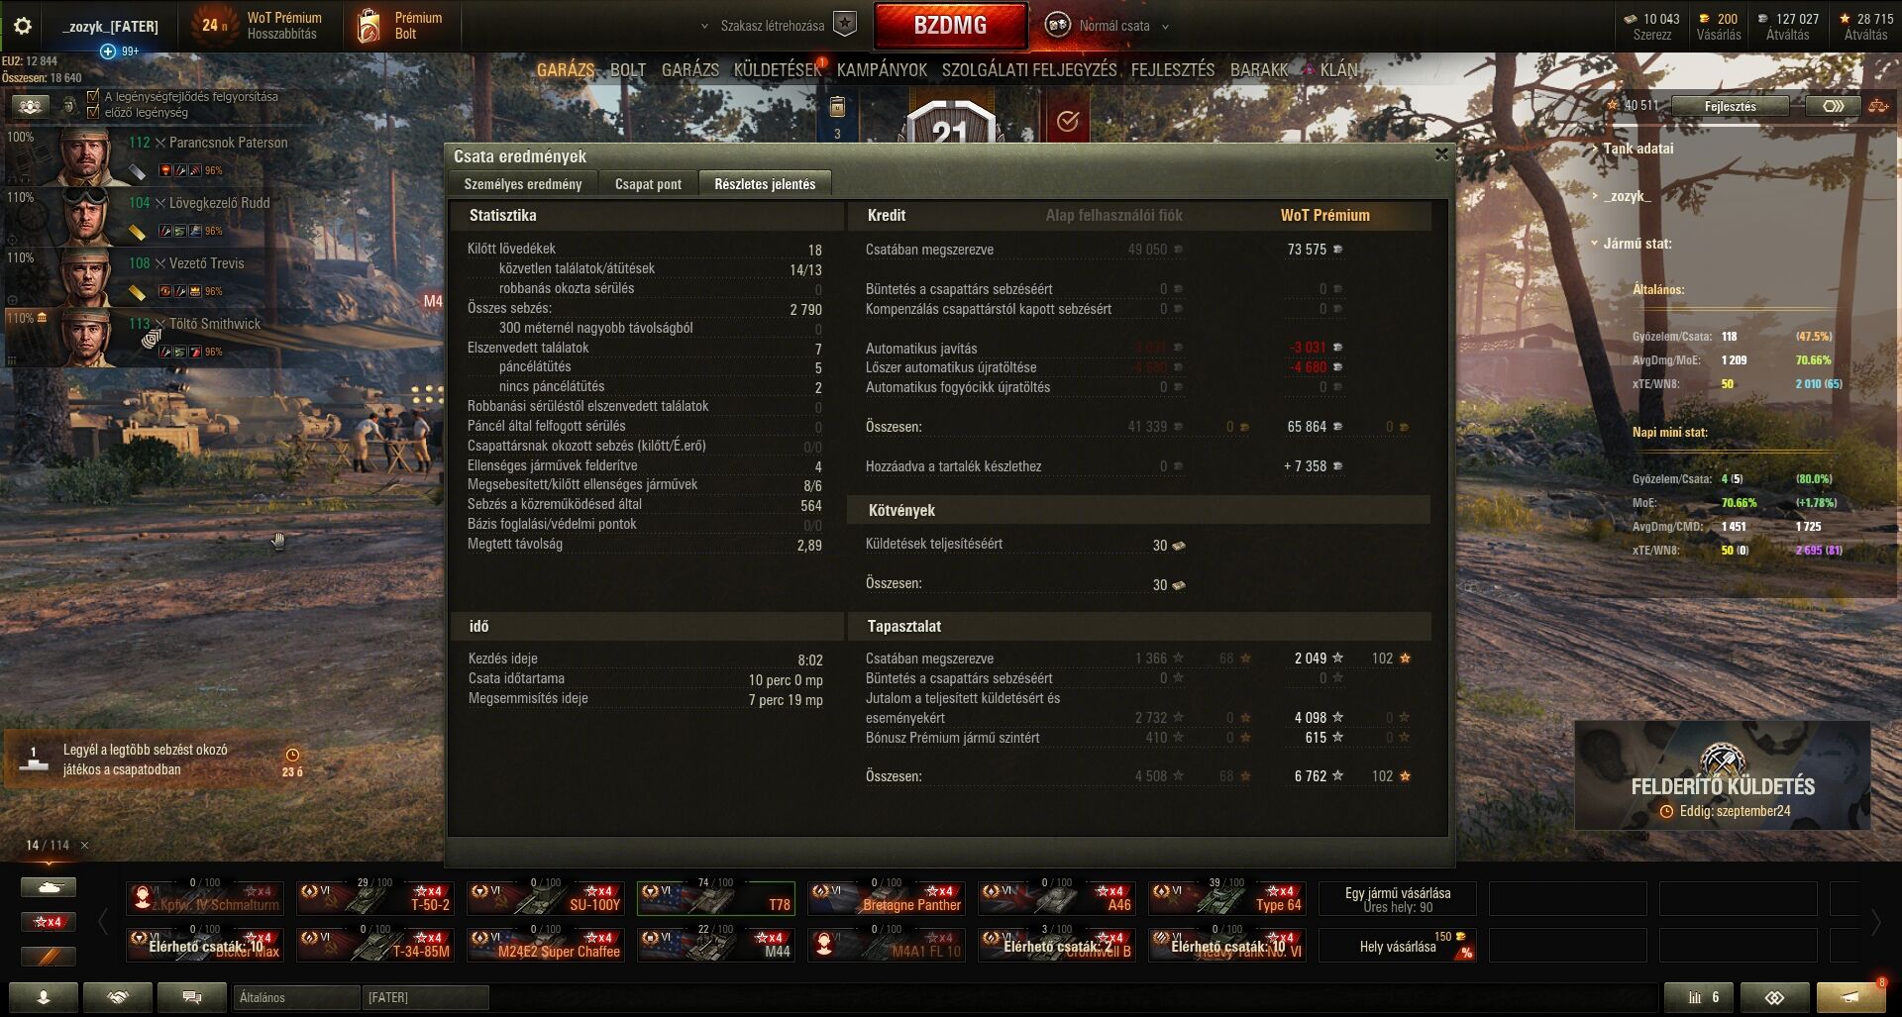Viewport: 1902px width, 1017px height.
Task: Open the handshake referral button
Action: pyautogui.click(x=117, y=997)
